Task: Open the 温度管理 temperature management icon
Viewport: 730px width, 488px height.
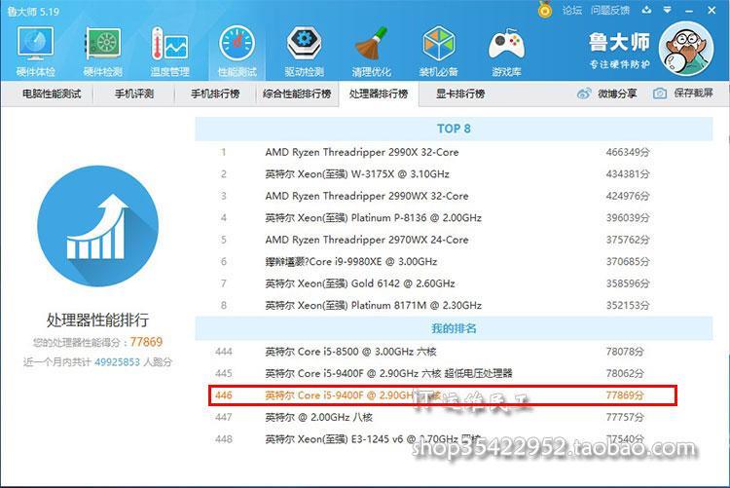Action: click(x=169, y=49)
